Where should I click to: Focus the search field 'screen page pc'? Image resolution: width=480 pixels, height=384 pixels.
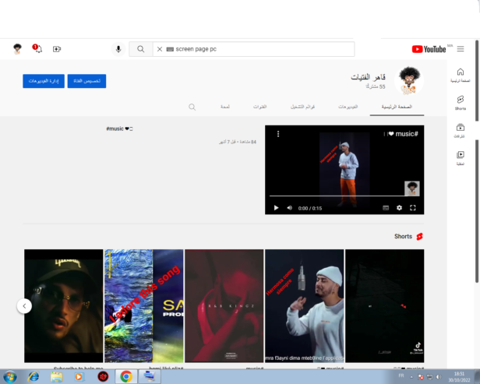[x=253, y=49]
